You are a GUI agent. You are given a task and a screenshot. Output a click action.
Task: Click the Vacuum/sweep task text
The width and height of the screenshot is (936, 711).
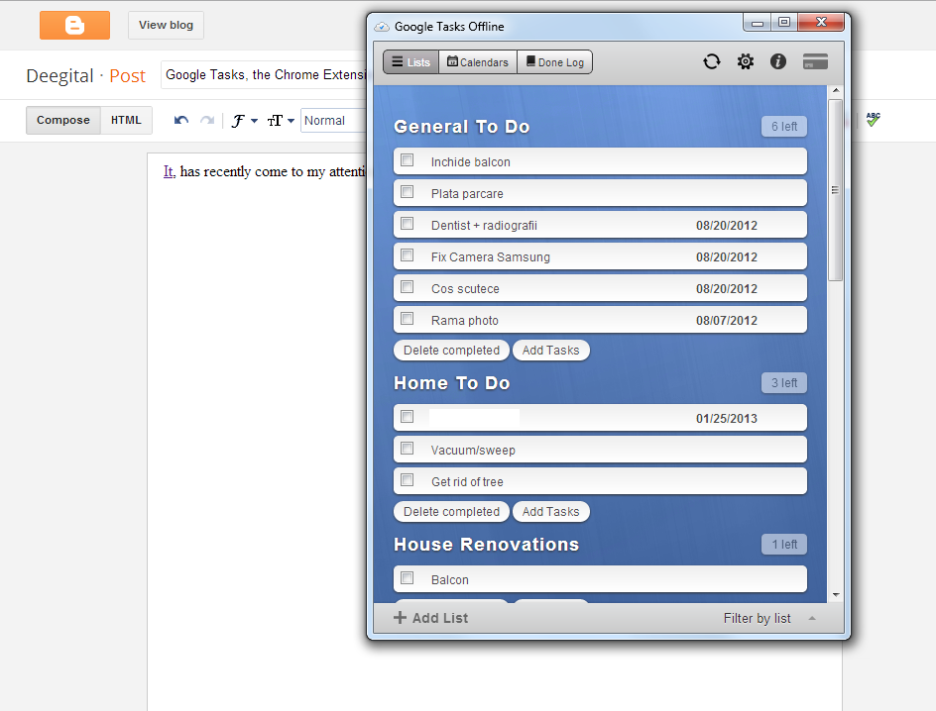(473, 451)
